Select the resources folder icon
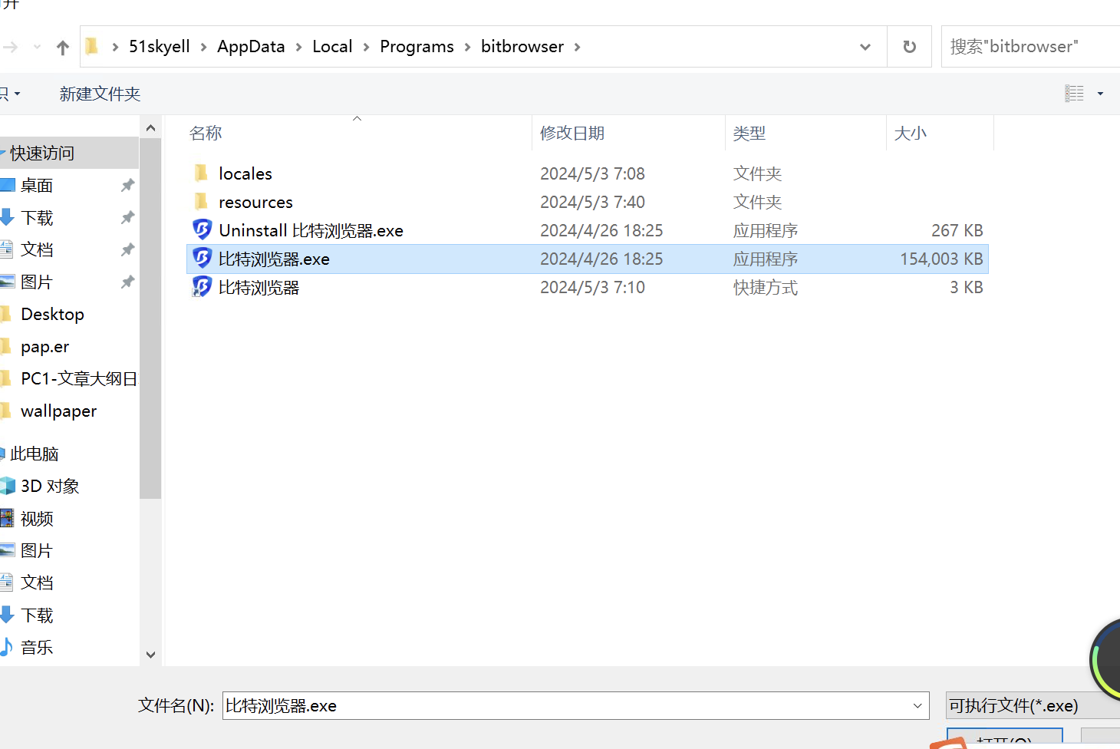Image resolution: width=1120 pixels, height=749 pixels. coord(201,202)
